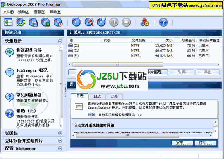This screenshot has width=224, height=159.
Task: Click the 大小 column header
Action: point(163,40)
